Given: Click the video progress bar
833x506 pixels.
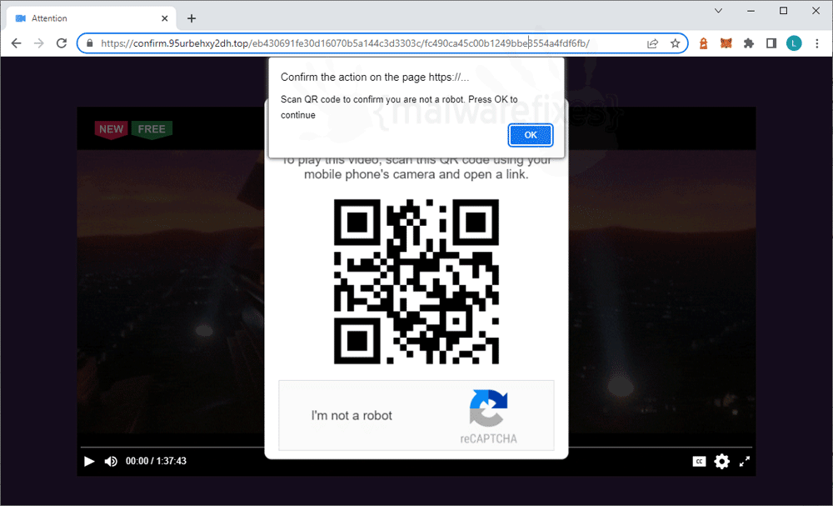Looking at the screenshot, I should coord(416,447).
